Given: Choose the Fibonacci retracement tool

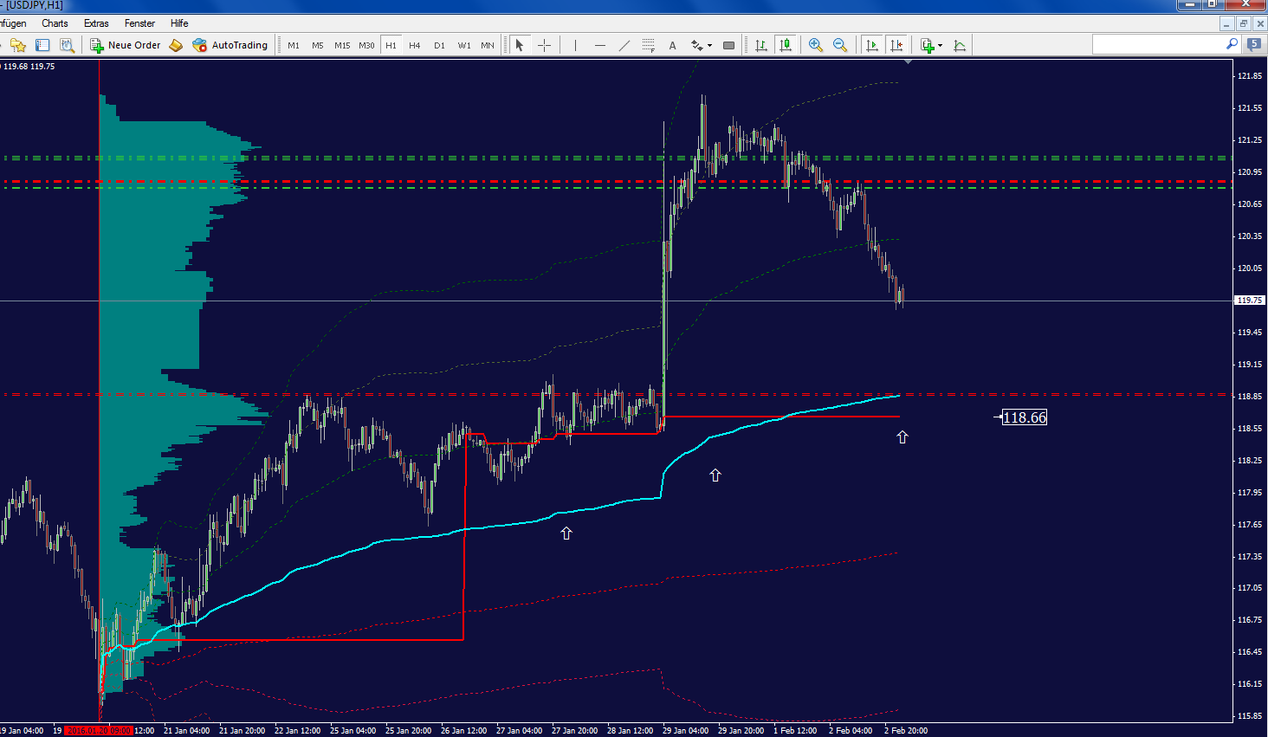Looking at the screenshot, I should tap(648, 45).
